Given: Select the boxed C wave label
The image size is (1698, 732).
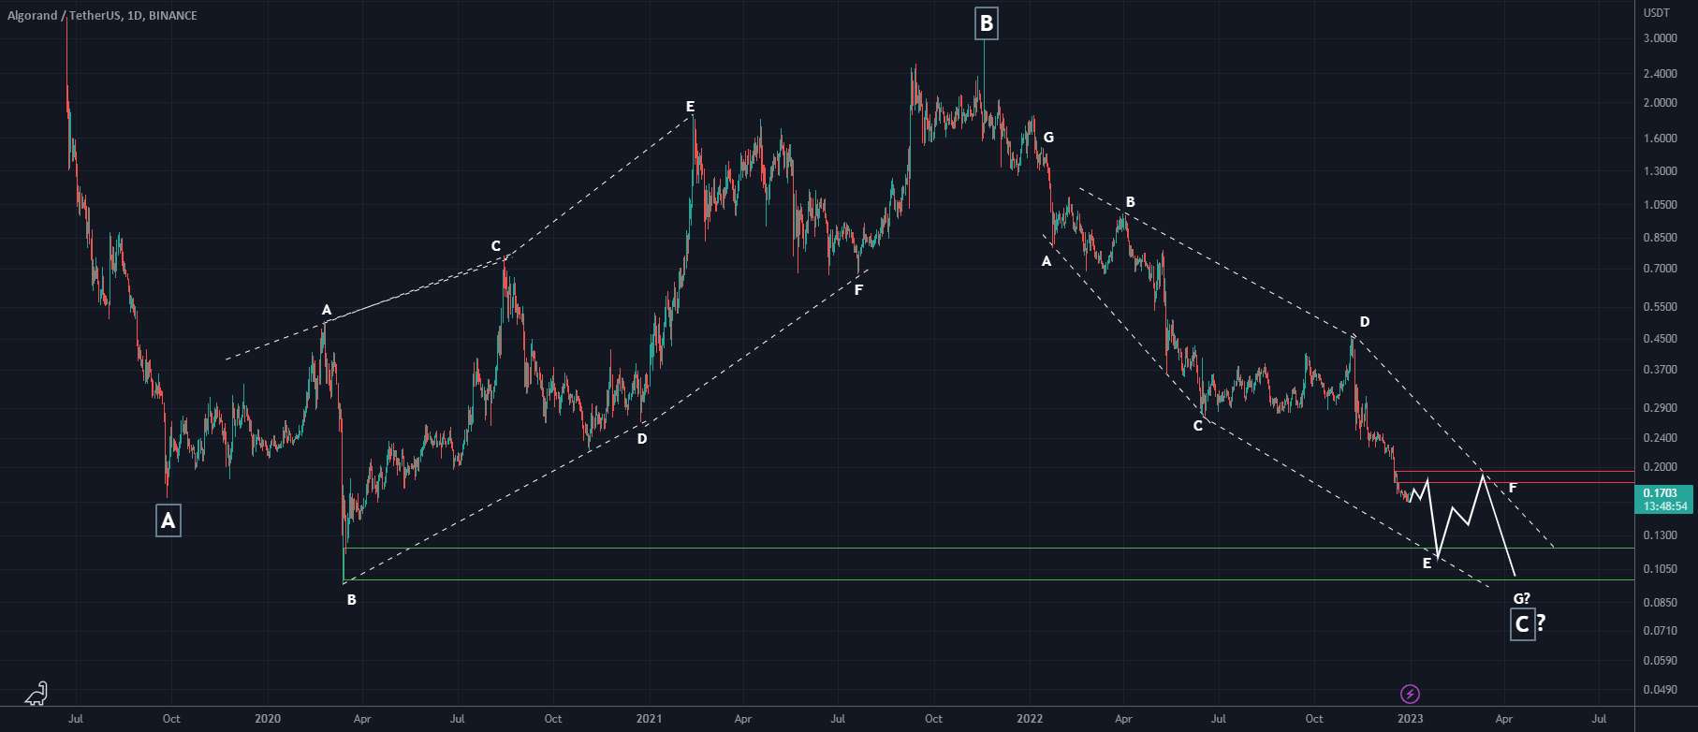Looking at the screenshot, I should coord(1522,624).
